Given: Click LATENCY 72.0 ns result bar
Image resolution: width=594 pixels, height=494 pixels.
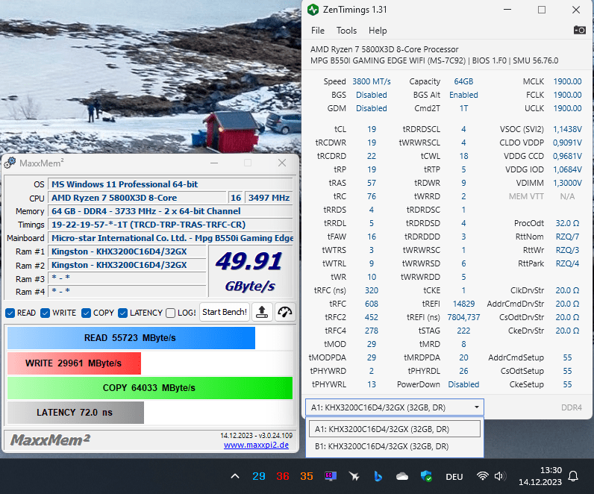Looking at the screenshot, I should (75, 413).
